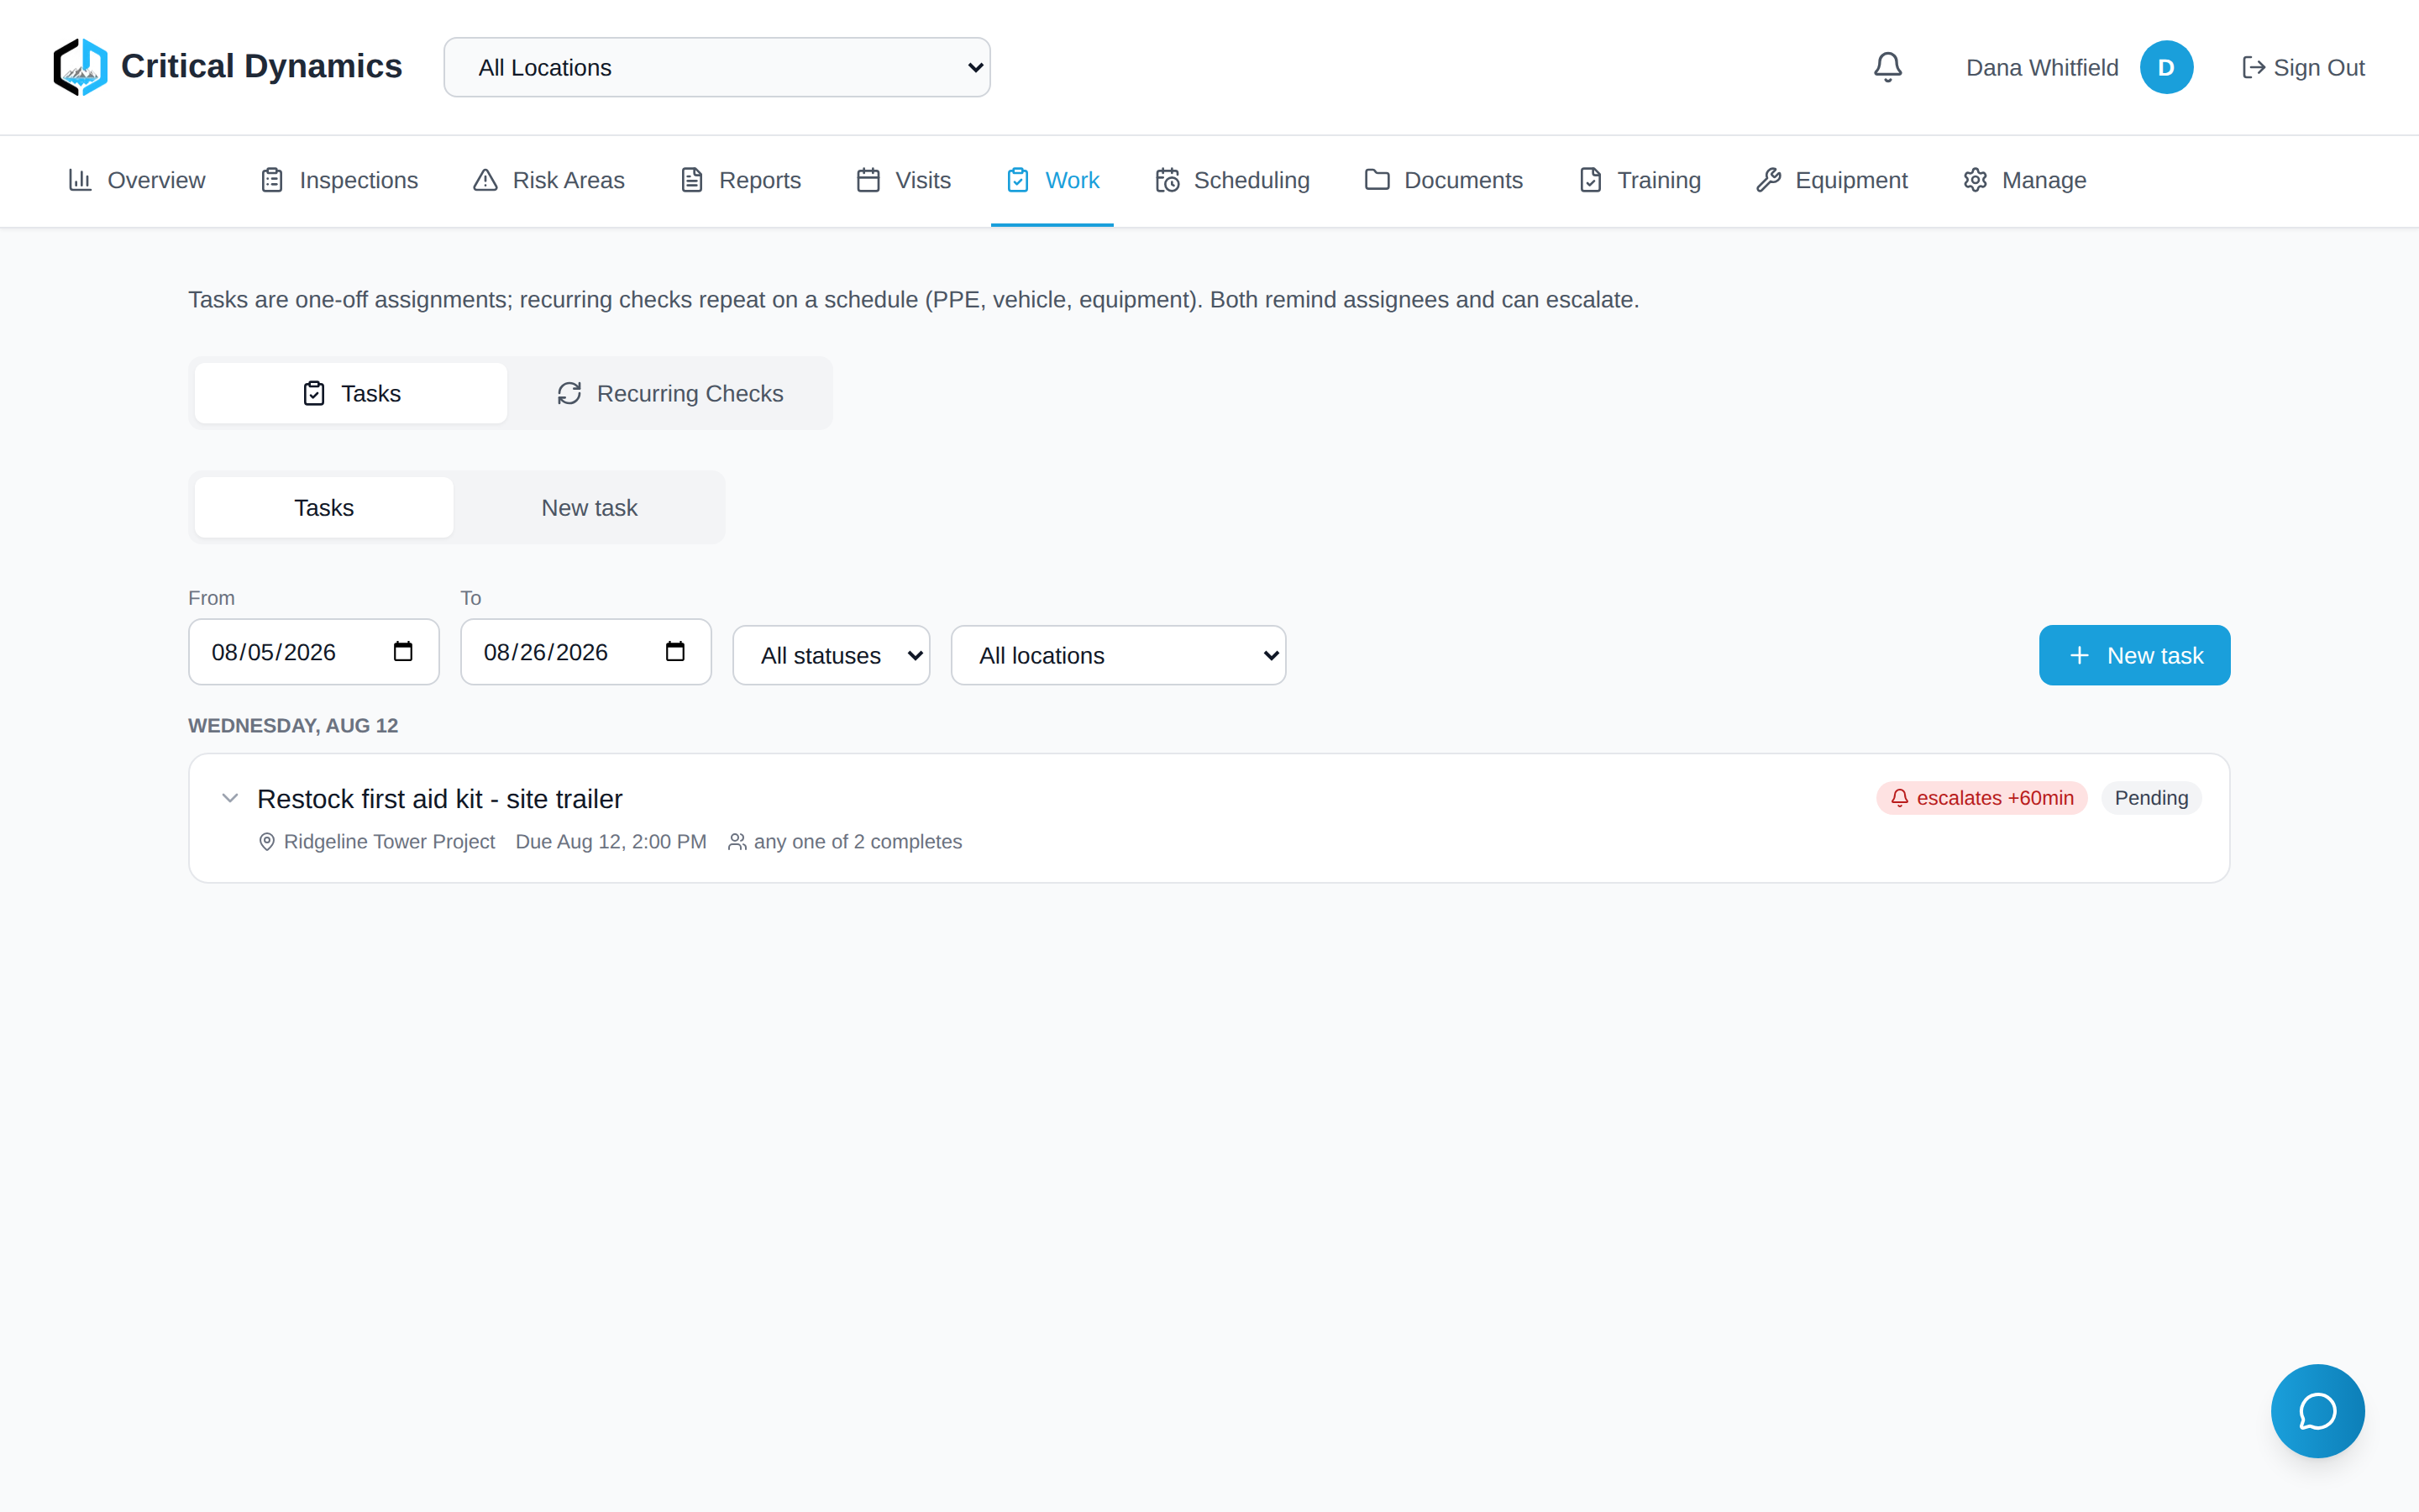Select the Tasks sub-tab

point(324,507)
